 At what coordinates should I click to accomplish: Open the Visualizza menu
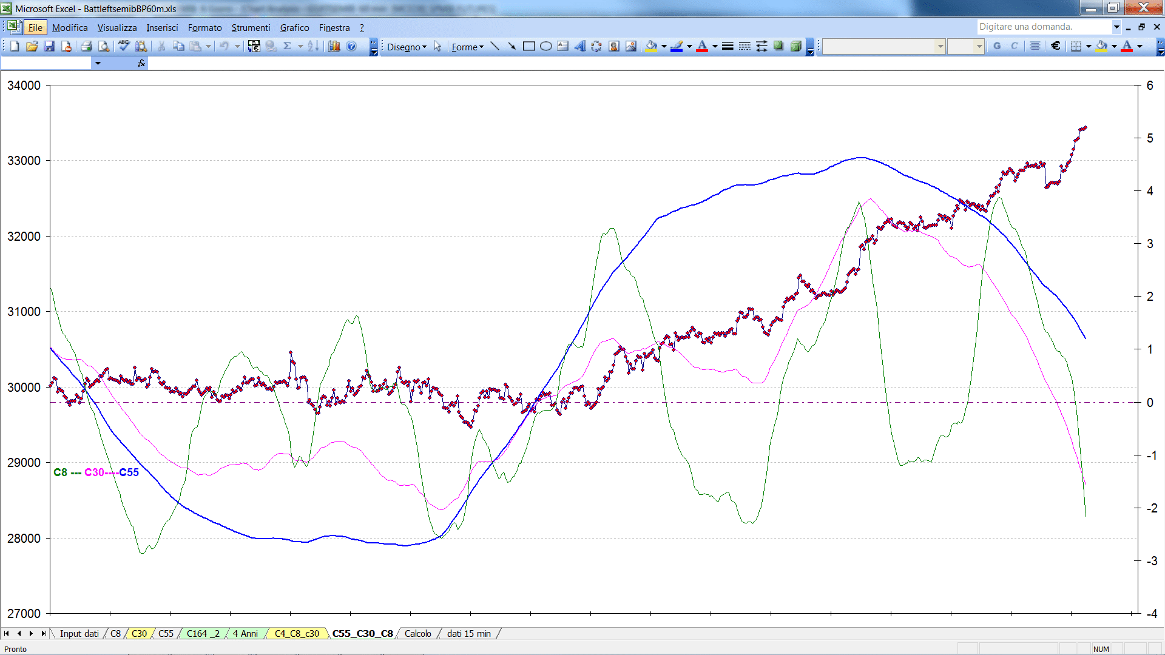[117, 27]
